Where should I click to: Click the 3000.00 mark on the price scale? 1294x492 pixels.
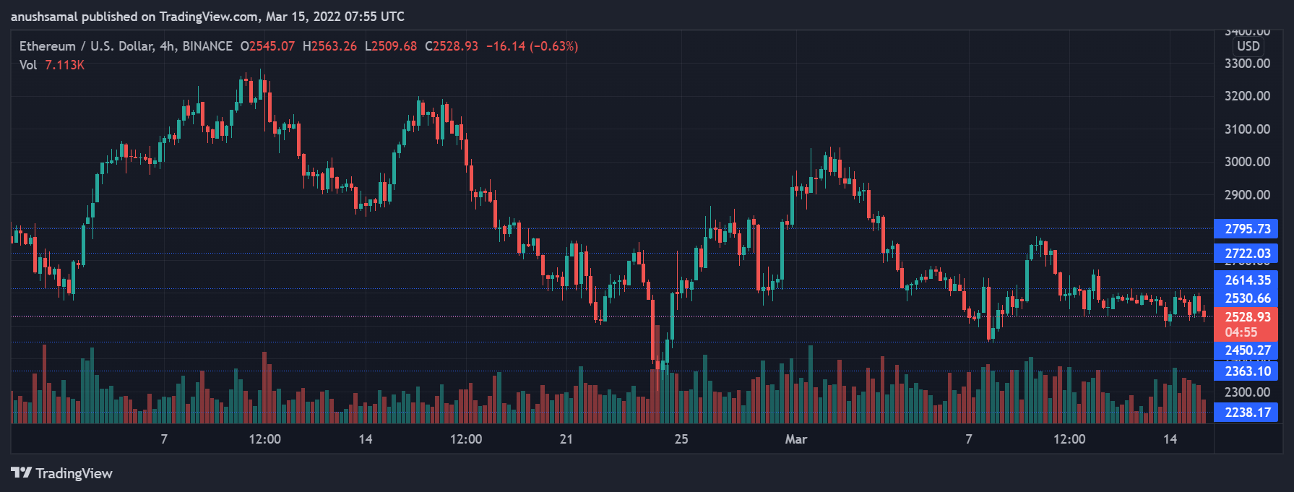point(1247,162)
